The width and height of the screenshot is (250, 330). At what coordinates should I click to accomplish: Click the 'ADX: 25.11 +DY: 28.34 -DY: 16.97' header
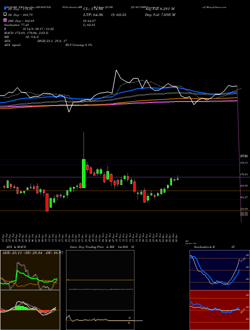tap(32, 252)
